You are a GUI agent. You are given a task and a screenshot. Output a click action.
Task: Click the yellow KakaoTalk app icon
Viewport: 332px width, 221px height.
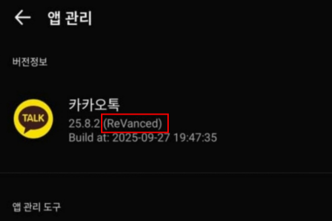tap(34, 119)
